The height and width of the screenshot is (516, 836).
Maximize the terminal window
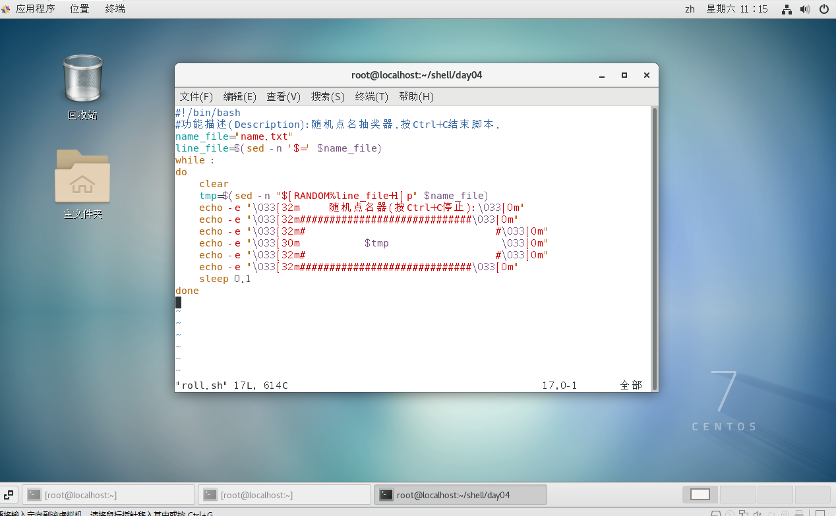point(624,75)
